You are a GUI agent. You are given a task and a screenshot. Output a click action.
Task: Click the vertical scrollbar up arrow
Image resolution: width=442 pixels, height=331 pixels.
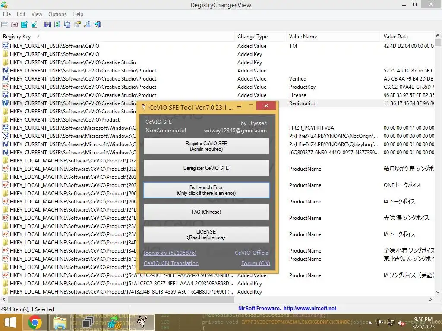pos(438,35)
